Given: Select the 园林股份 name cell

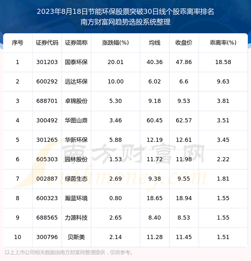Looking at the screenshot, I should [76, 159].
